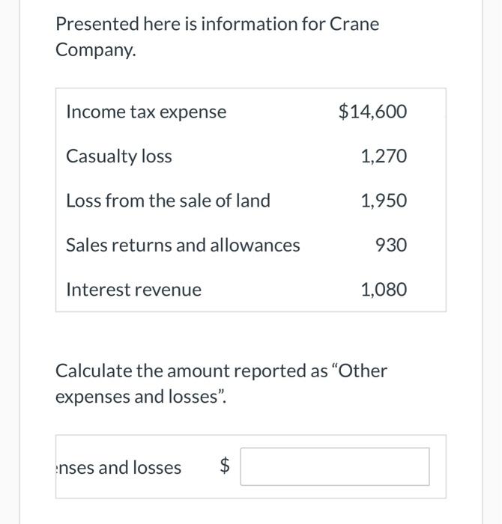Image resolution: width=502 pixels, height=524 pixels.
Task: Click the empty answer input box
Action: 335,466
